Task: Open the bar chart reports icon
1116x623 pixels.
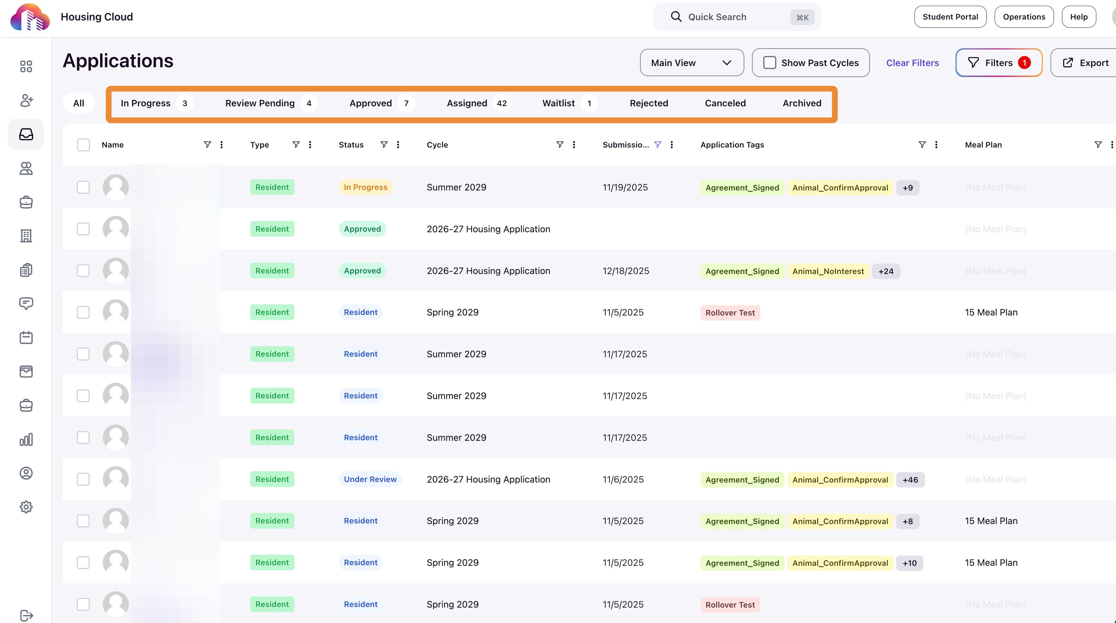Action: click(26, 439)
